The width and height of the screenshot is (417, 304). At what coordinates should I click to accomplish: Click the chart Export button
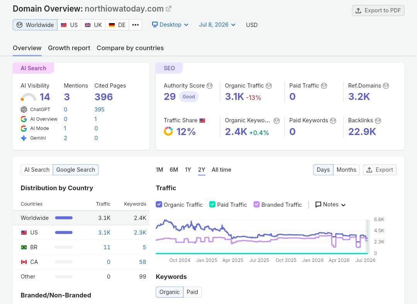point(380,170)
